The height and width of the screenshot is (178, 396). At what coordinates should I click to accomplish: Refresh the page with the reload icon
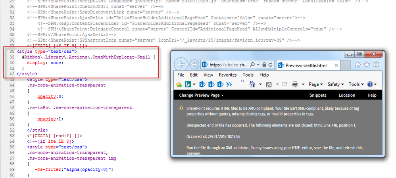(270, 65)
